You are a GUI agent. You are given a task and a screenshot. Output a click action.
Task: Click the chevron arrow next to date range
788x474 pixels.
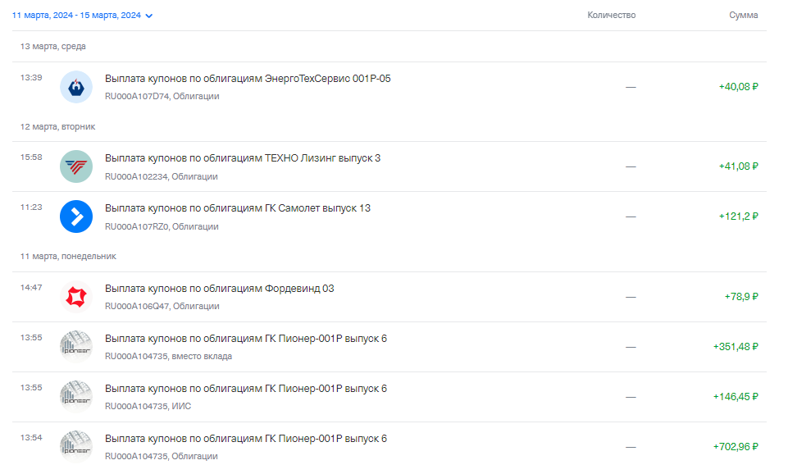pyautogui.click(x=148, y=16)
